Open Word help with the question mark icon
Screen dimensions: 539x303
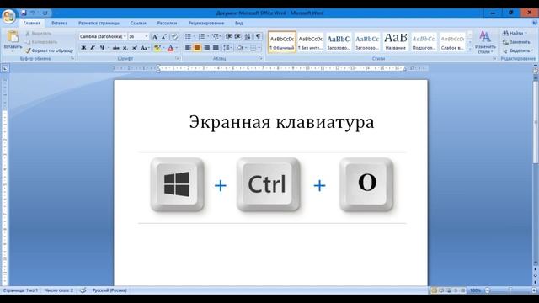pos(535,23)
